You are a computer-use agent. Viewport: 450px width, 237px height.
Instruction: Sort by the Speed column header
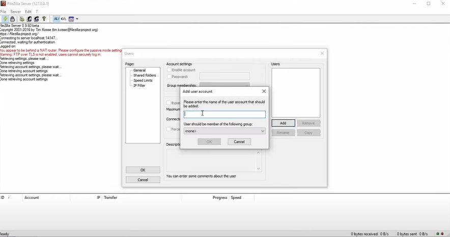point(236,197)
